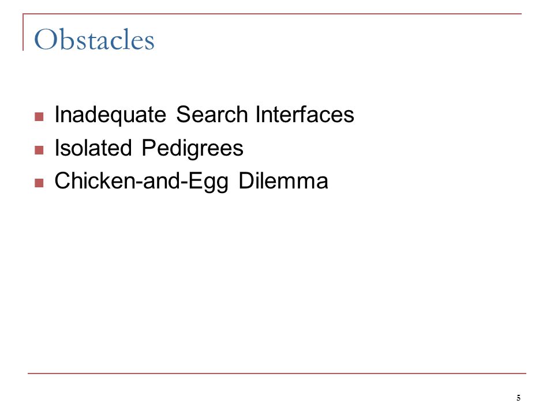The width and height of the screenshot is (554, 415).
Task: Click the letter 's' ending Obstacles title
Action: (150, 42)
